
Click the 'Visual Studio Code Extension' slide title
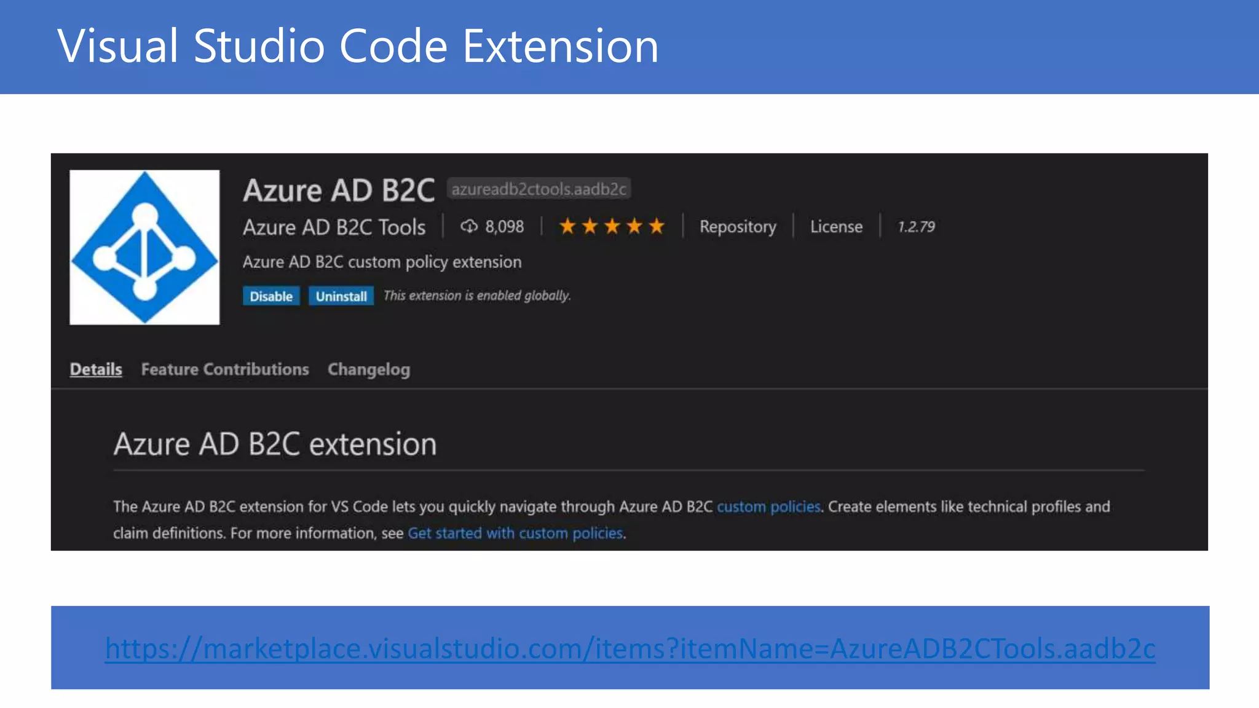358,46
